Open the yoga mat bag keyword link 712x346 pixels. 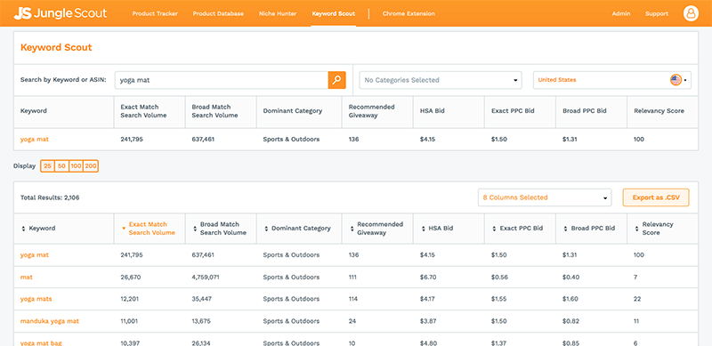41,342
